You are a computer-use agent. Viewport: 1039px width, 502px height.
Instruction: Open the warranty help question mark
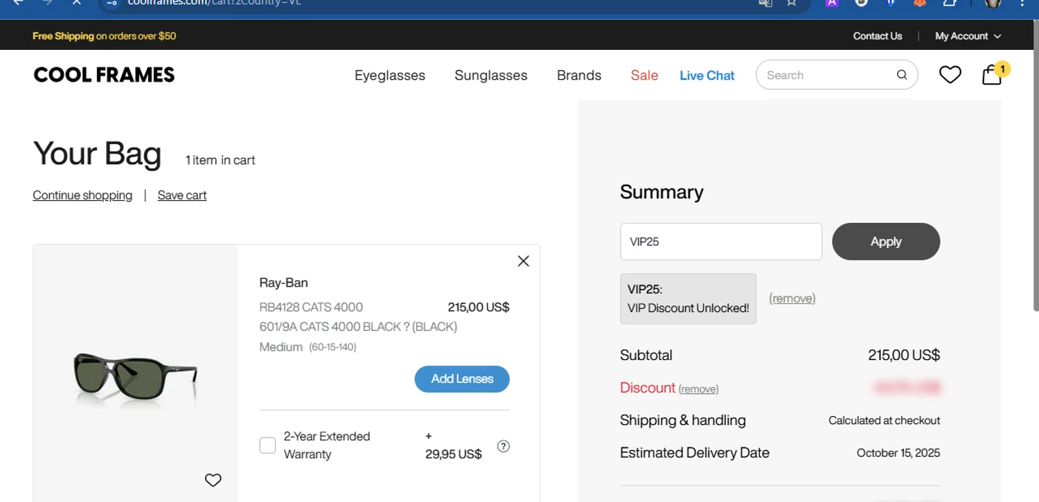click(x=504, y=446)
